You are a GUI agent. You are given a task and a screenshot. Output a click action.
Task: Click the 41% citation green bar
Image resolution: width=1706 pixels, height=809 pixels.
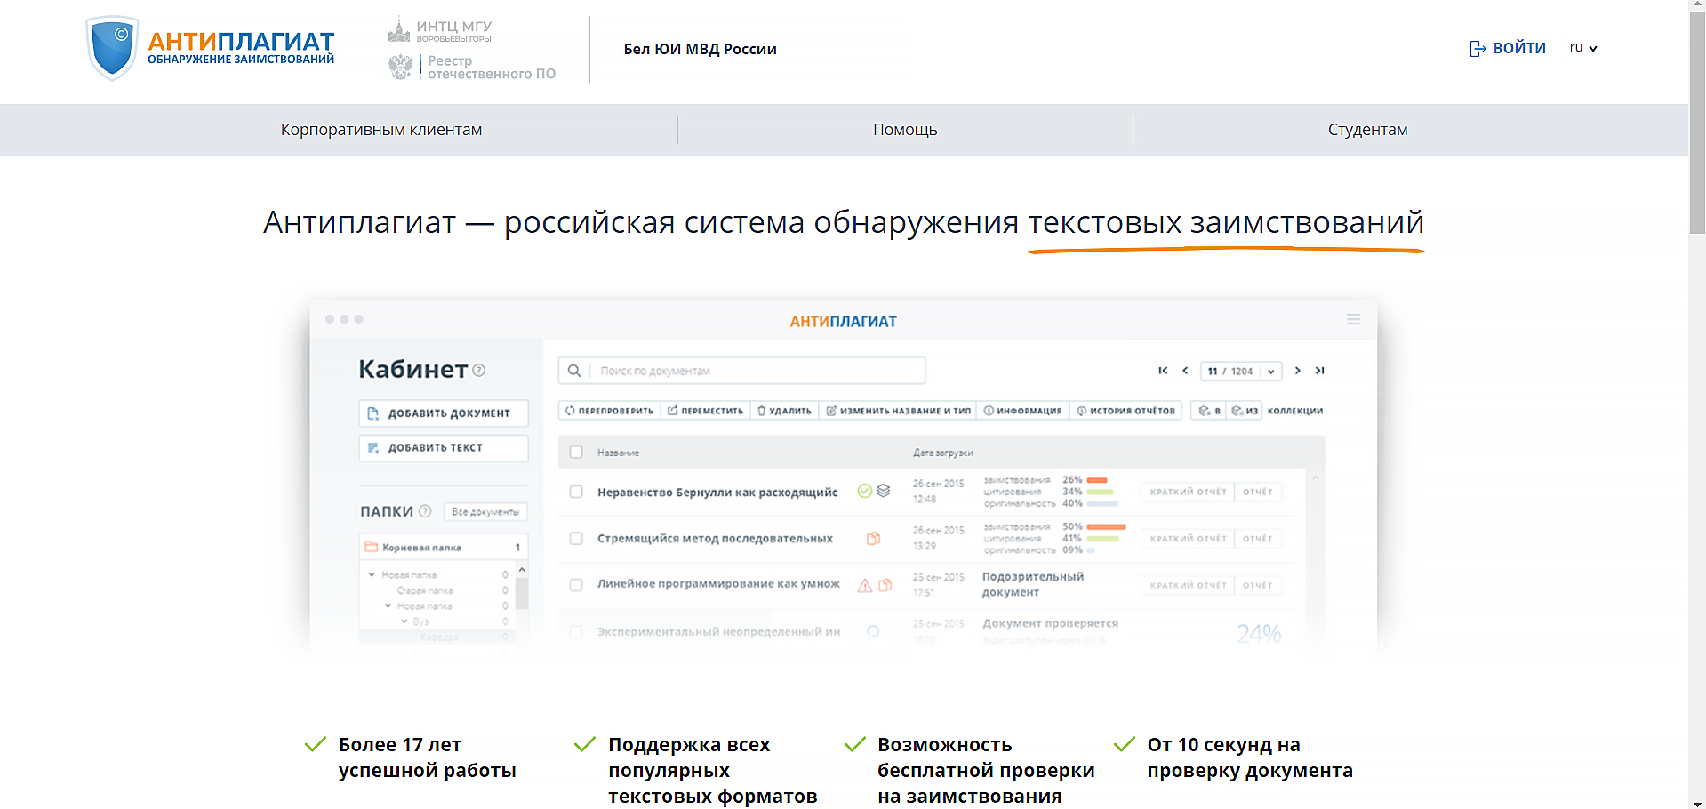(x=1103, y=539)
